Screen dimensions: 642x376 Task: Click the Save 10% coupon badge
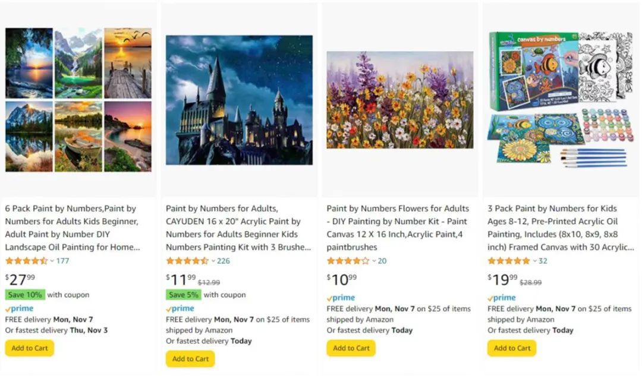(x=25, y=295)
